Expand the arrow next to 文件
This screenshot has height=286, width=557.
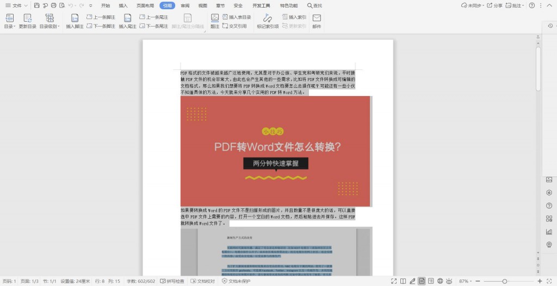26,5
